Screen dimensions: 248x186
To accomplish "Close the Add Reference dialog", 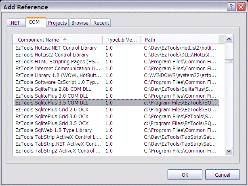I will 241,7.
